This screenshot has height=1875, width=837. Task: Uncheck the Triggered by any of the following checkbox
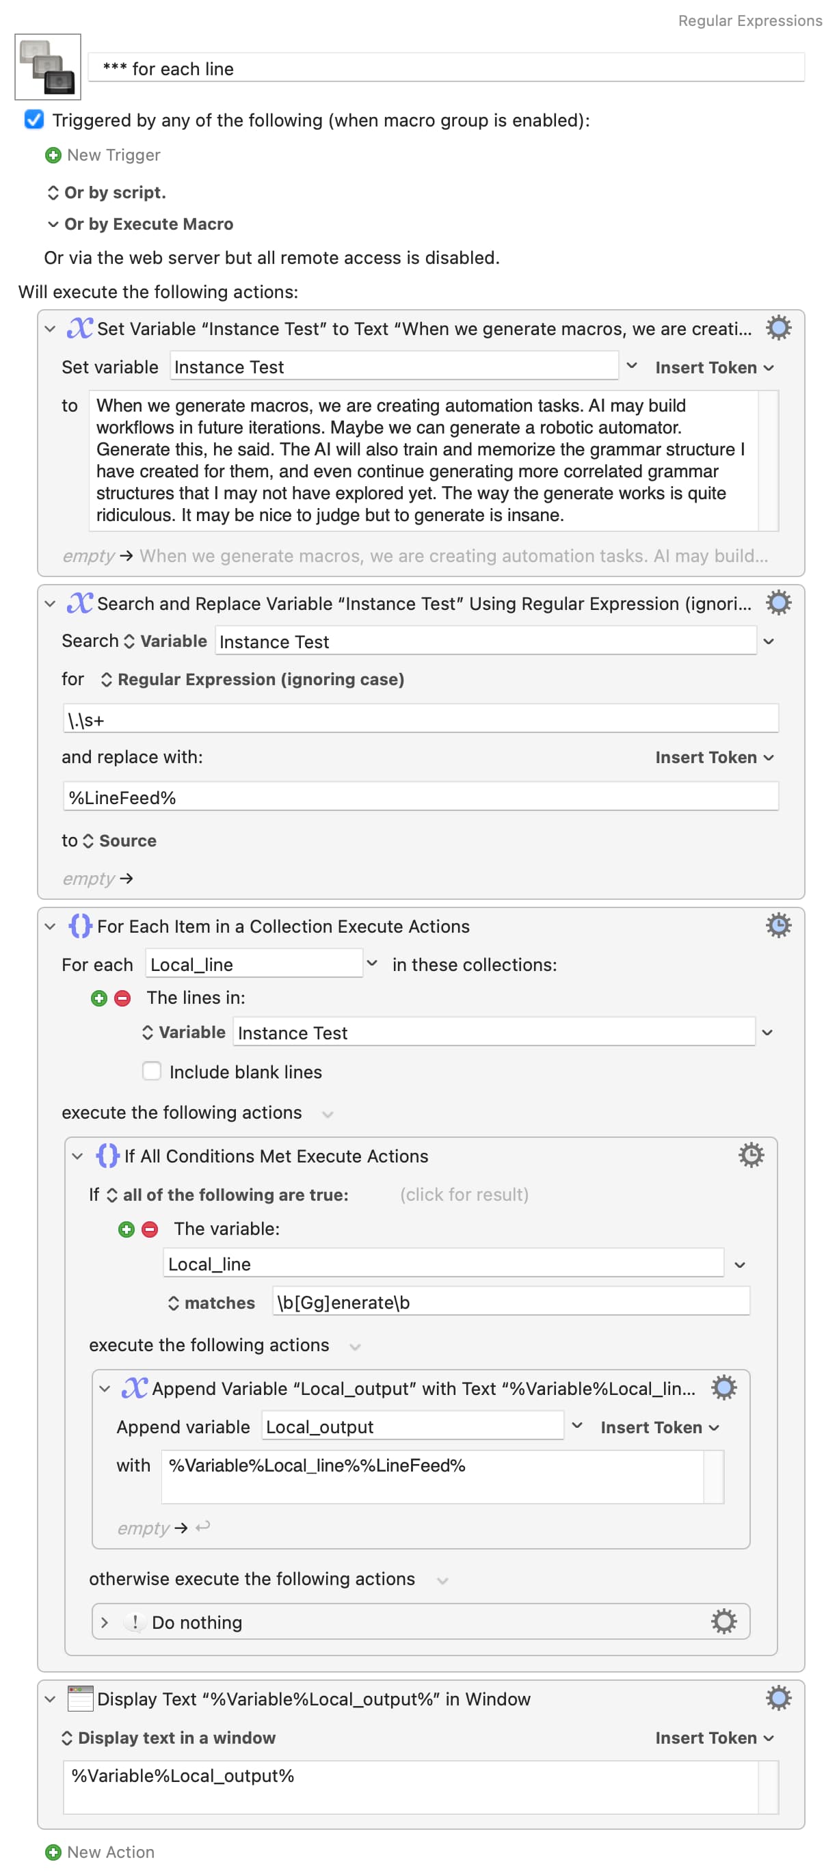(34, 120)
